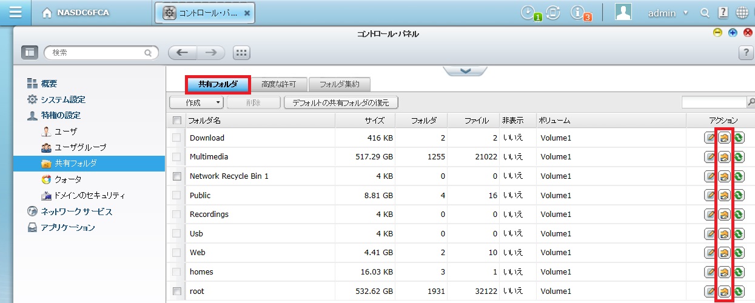Open access permissions for Multimedia folder
755x303 pixels.
point(724,157)
